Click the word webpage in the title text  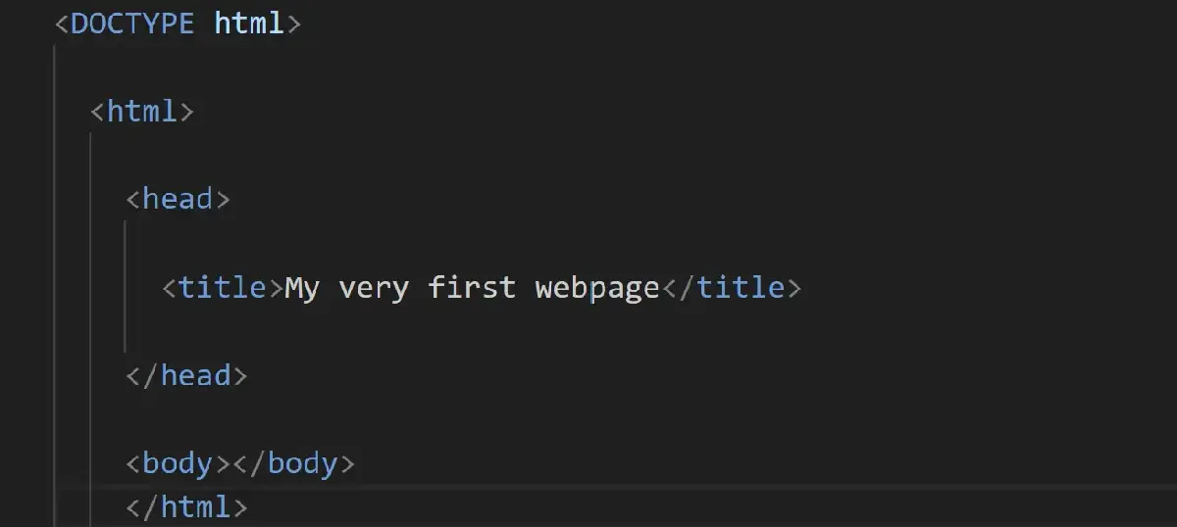tap(597, 288)
